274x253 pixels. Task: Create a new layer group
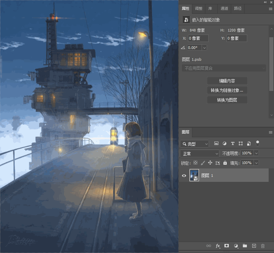point(245,246)
